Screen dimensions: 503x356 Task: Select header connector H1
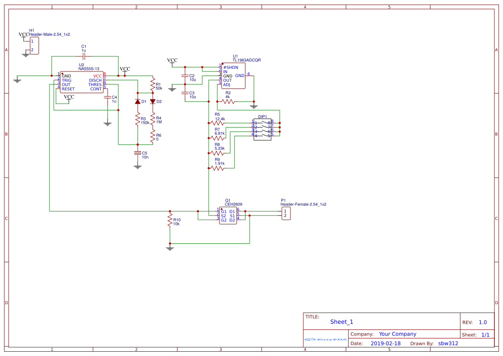[x=35, y=45]
